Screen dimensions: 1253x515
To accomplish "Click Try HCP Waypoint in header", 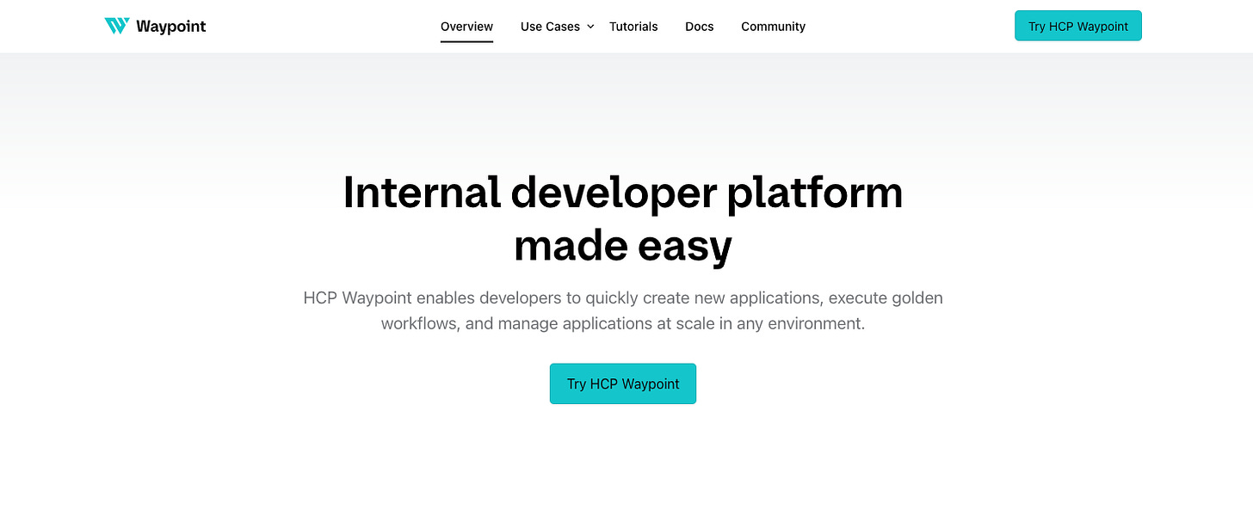I will point(1078,26).
